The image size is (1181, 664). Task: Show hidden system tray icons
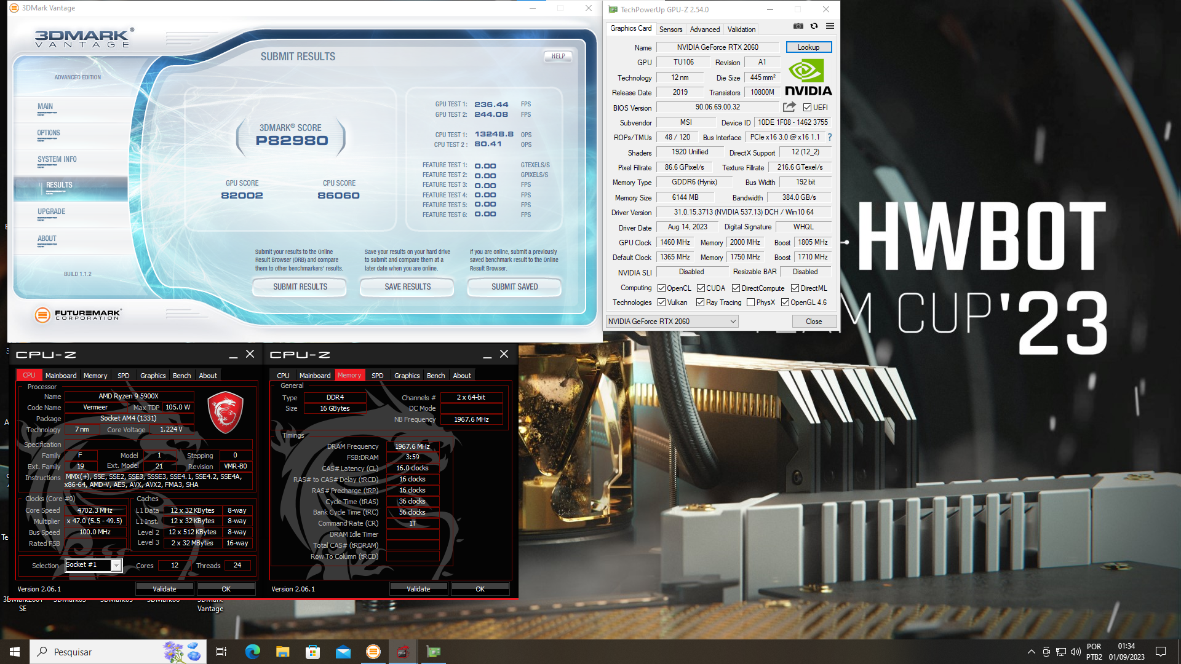1031,652
